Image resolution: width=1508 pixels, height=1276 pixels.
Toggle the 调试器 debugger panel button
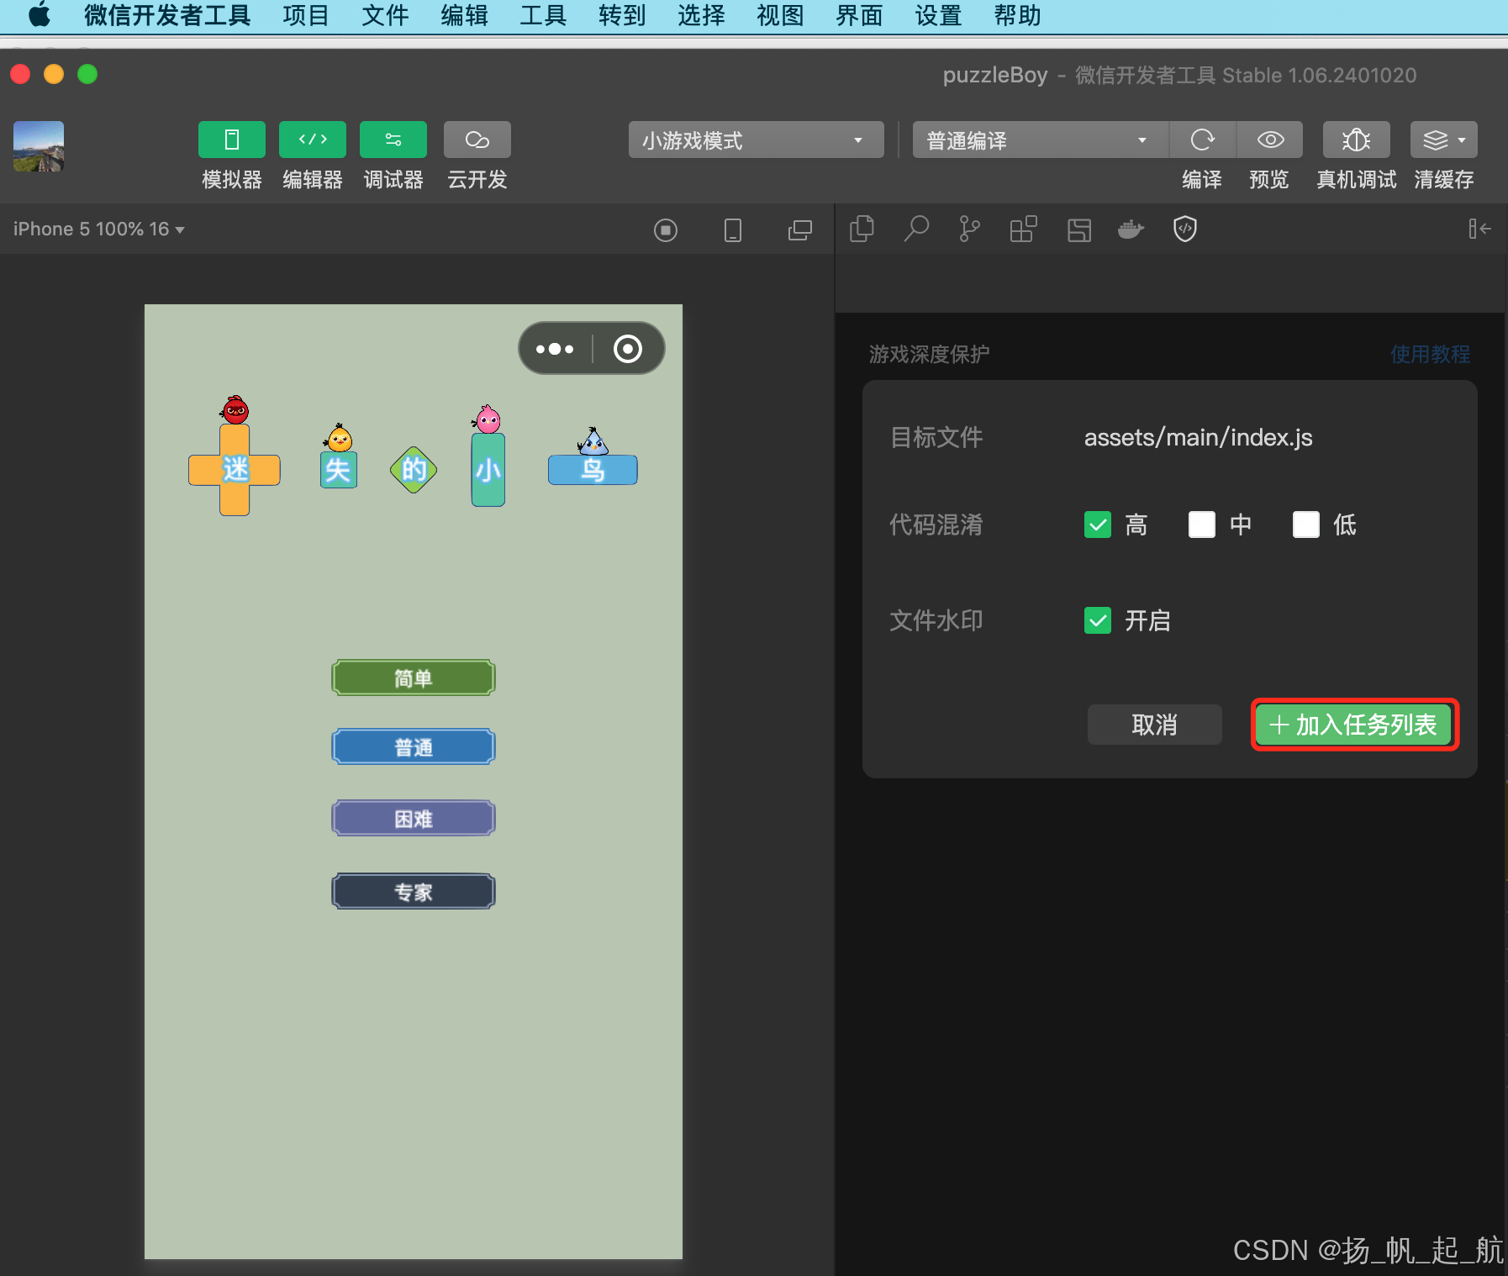393,140
